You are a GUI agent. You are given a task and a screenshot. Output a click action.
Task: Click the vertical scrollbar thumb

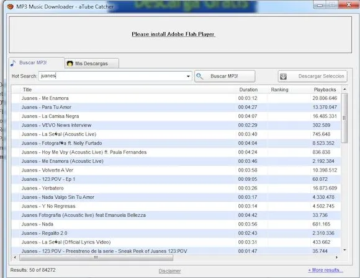click(x=344, y=118)
